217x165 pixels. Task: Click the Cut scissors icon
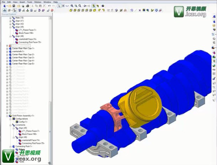(x=32, y=6)
